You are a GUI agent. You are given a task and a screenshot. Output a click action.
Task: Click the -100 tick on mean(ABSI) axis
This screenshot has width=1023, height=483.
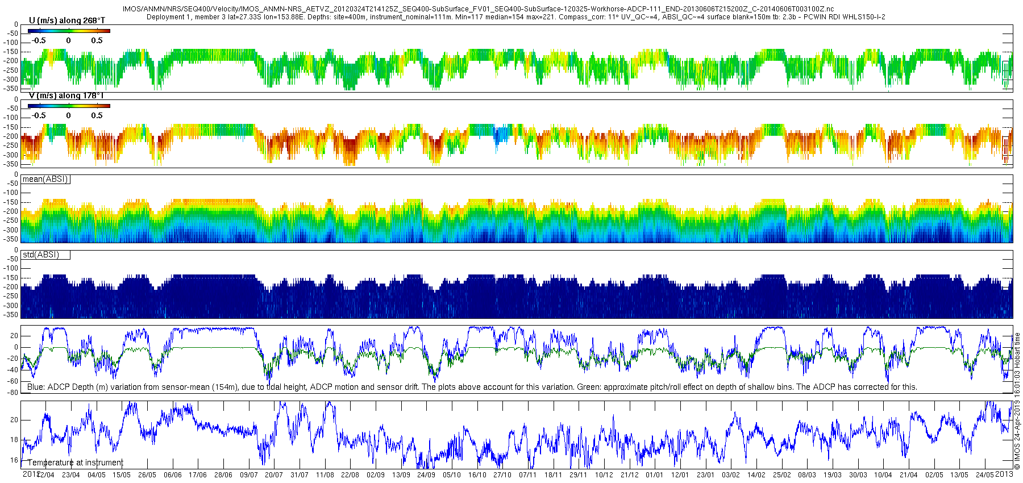click(x=11, y=193)
